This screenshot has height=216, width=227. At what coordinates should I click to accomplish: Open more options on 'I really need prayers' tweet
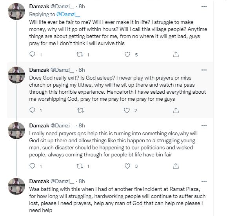[x=204, y=126]
